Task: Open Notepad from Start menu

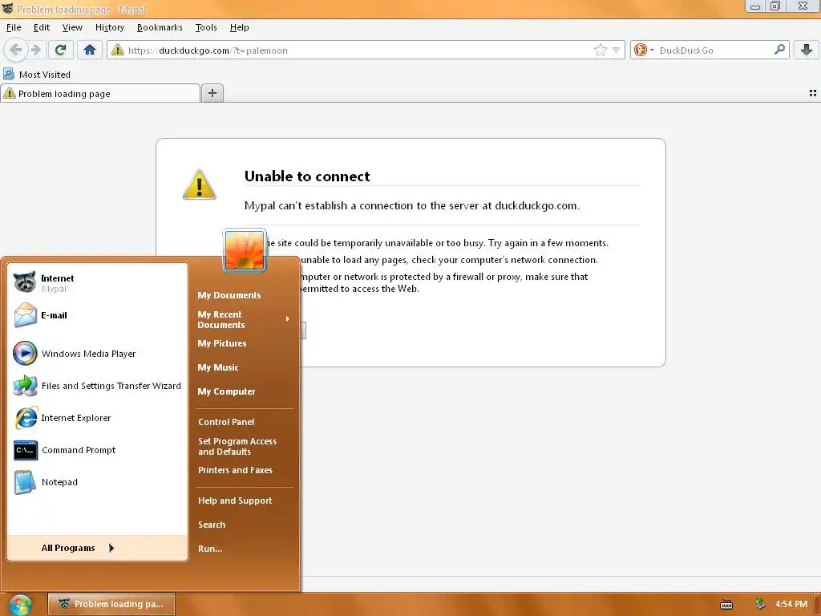Action: click(x=97, y=482)
